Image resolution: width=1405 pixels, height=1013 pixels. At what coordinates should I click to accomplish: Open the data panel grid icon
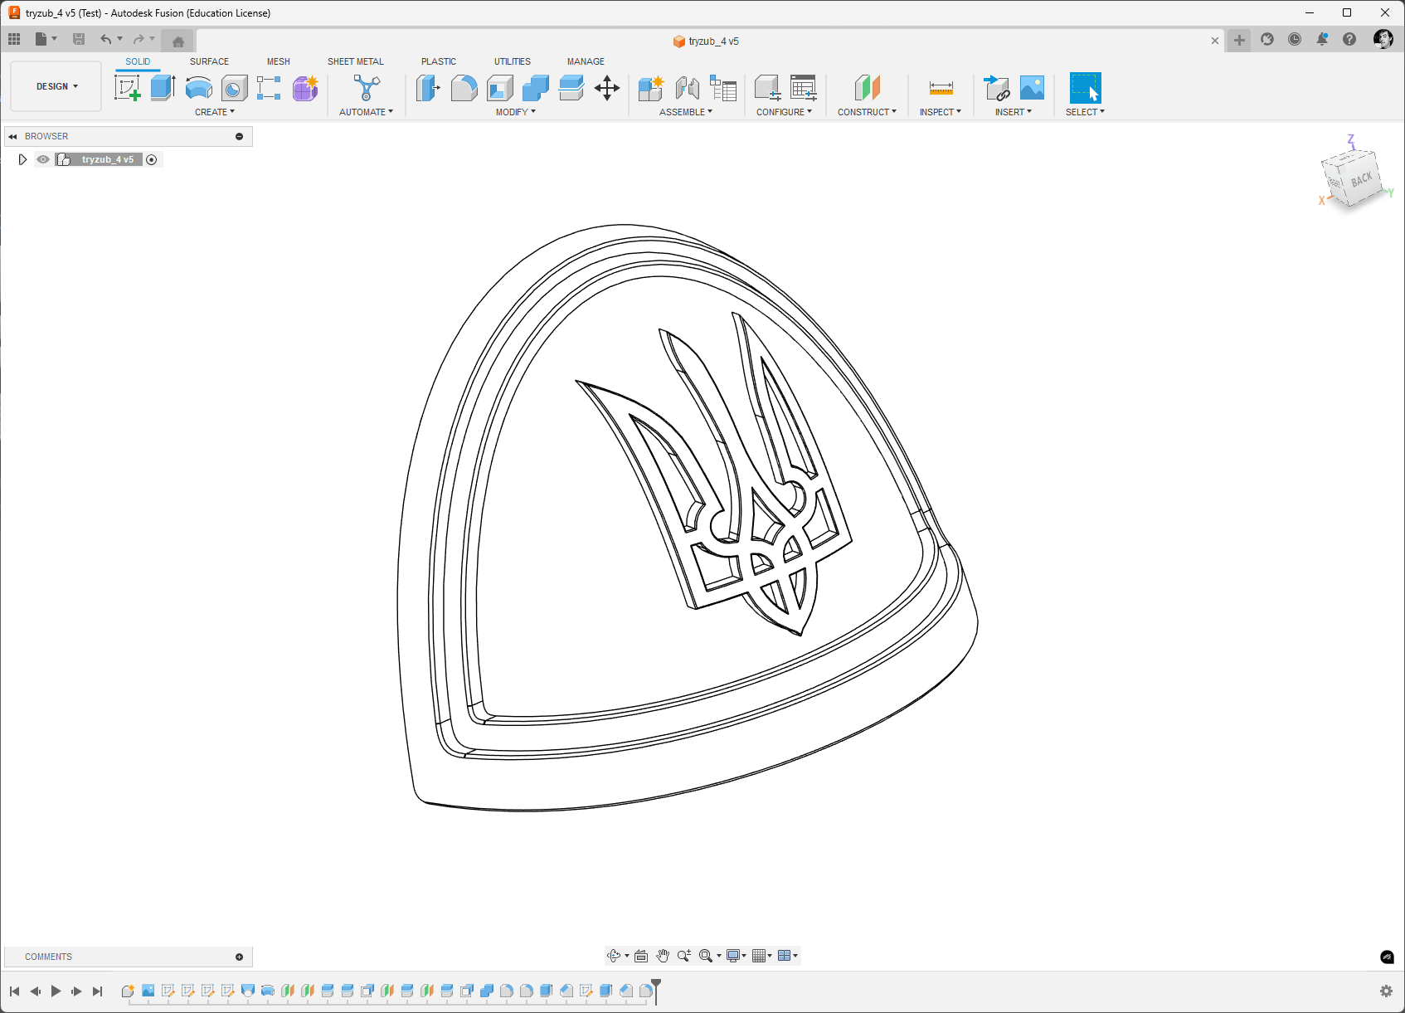click(x=14, y=39)
